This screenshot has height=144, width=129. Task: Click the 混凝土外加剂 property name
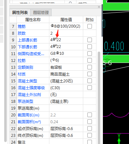point(29,94)
